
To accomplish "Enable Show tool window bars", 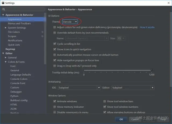I will (105, 102).
